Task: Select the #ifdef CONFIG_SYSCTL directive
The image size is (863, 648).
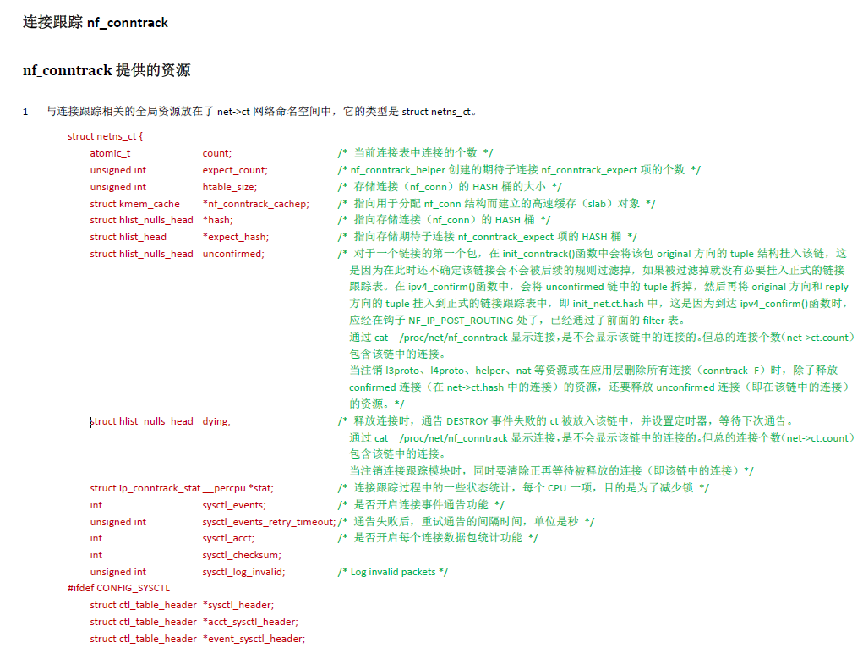Action: point(116,587)
